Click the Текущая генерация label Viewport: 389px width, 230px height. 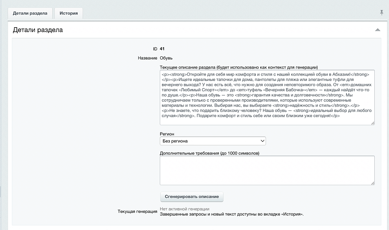click(x=137, y=212)
